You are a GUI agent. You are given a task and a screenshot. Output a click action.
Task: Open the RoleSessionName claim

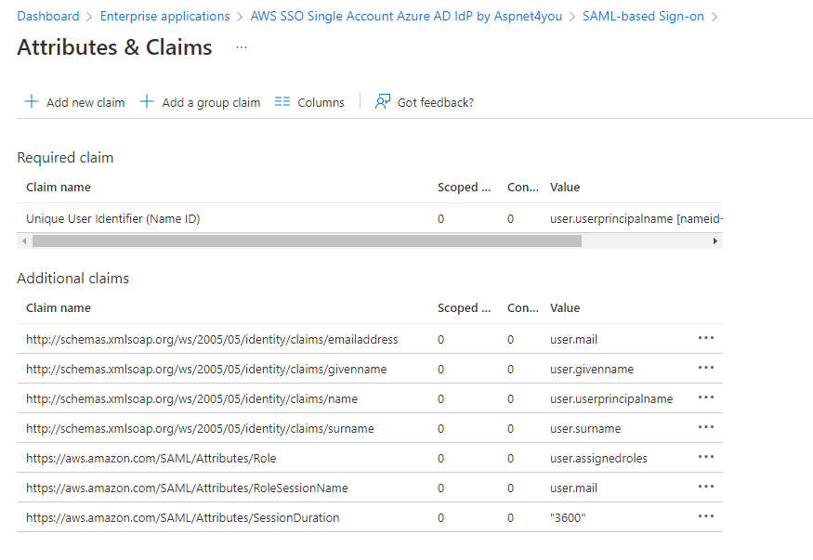pos(187,488)
